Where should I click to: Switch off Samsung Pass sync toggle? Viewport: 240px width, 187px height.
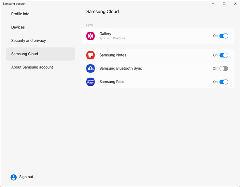[224, 82]
